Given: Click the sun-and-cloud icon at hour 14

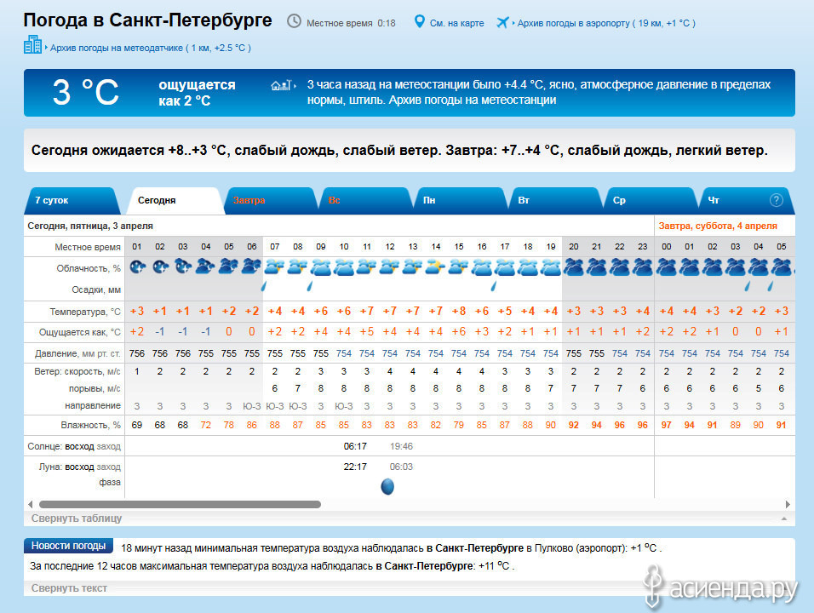Looking at the screenshot, I should coord(436,267).
